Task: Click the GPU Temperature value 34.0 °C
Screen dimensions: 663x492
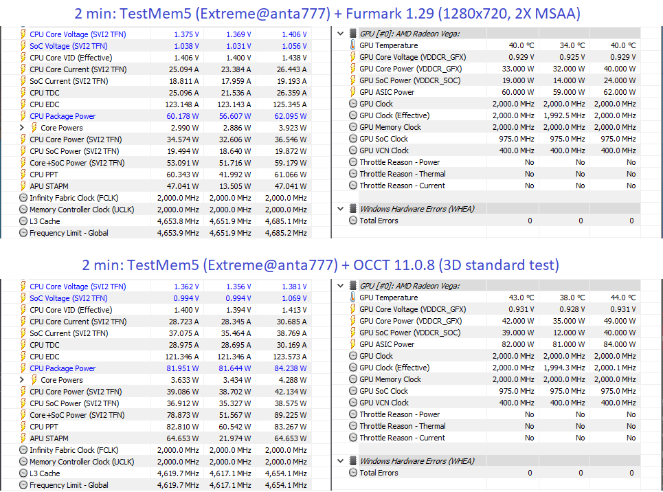Action: pos(572,45)
